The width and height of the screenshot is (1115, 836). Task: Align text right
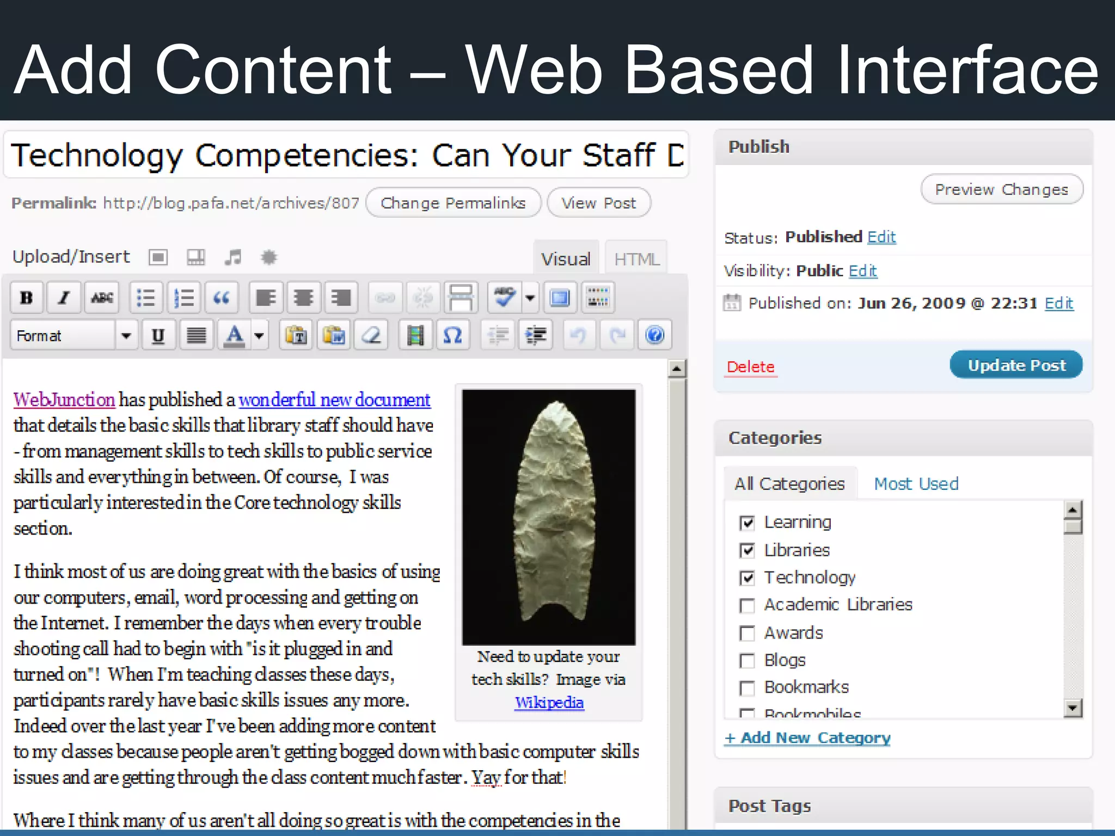point(341,298)
